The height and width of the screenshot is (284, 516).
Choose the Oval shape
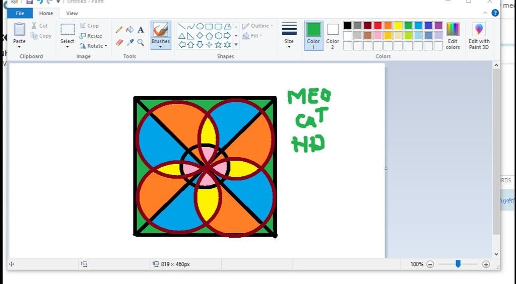click(x=200, y=26)
